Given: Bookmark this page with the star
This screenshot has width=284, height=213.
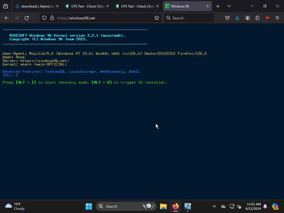Looking at the screenshot, I should click(x=157, y=18).
